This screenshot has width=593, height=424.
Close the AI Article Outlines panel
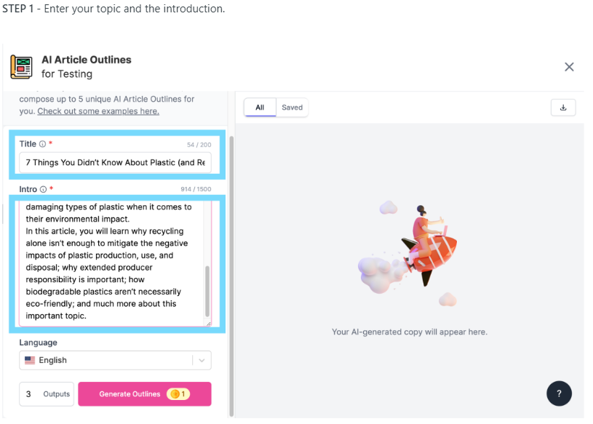coord(569,67)
